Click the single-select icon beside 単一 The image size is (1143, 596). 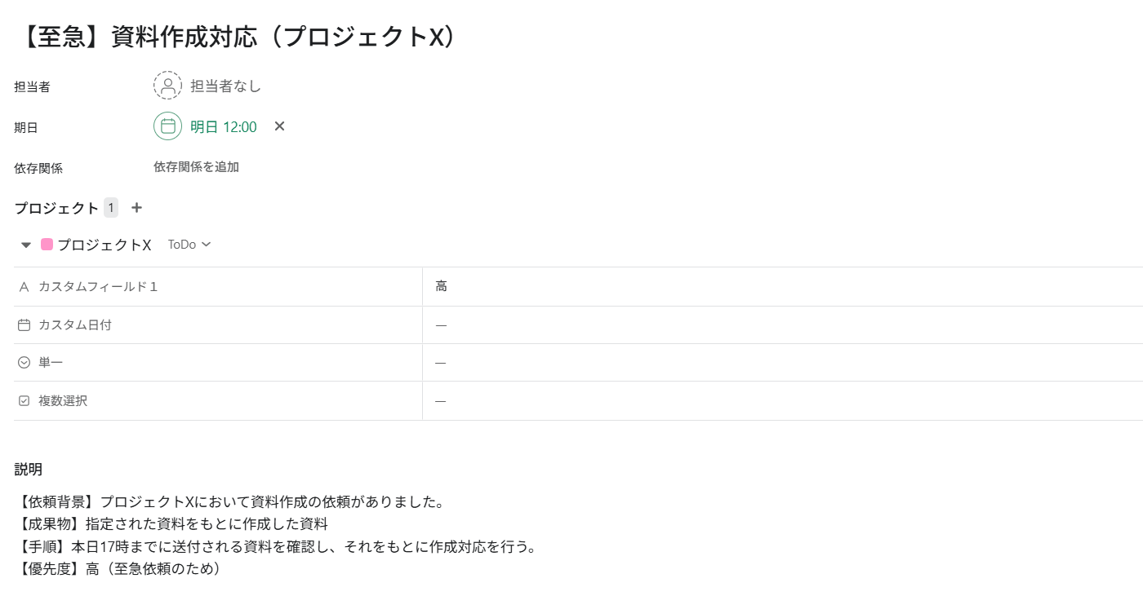coord(24,363)
